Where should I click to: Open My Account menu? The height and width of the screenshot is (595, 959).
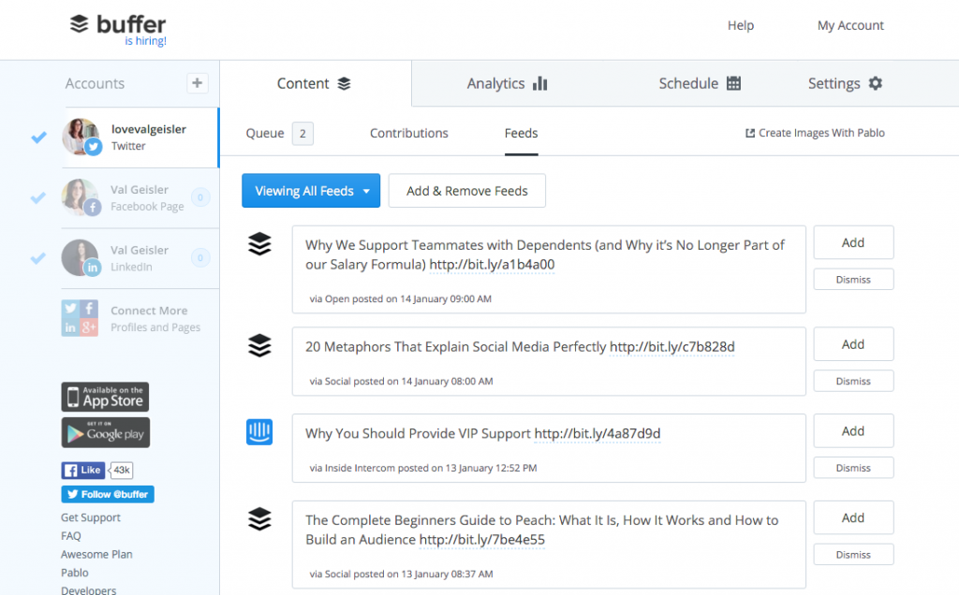[x=850, y=25]
